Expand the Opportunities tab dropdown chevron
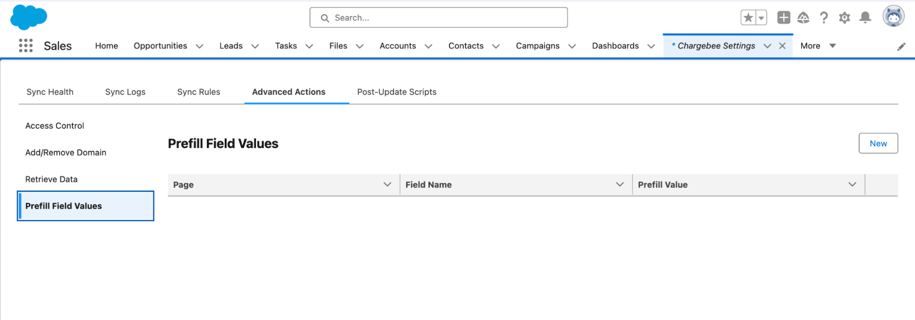 click(x=200, y=46)
